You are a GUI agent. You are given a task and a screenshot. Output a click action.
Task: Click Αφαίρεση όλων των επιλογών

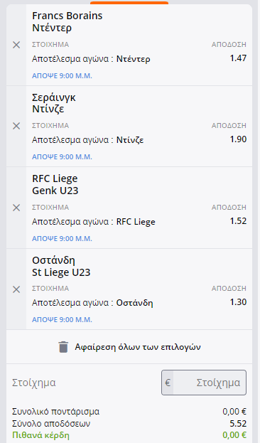tap(138, 347)
